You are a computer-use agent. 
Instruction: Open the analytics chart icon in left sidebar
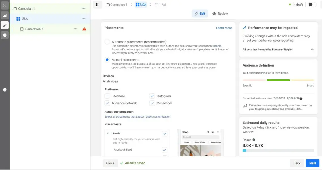(5, 15)
